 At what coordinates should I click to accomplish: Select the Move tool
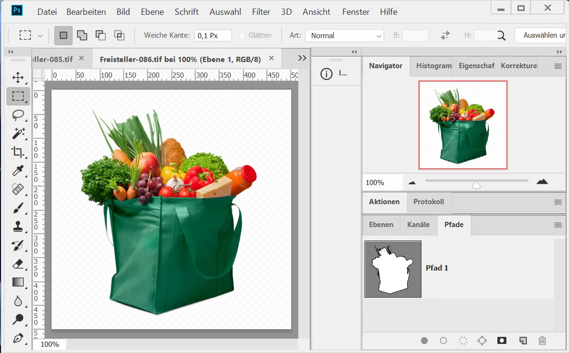tap(18, 77)
